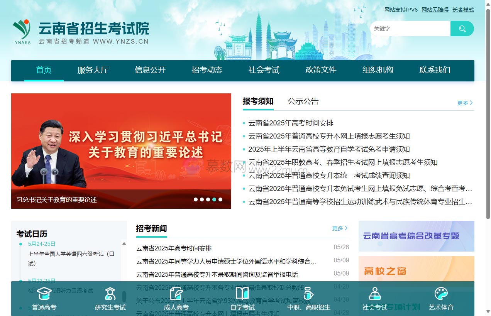The height and width of the screenshot is (316, 491).
Task: Click the magnifier search icon
Action: click(x=462, y=29)
